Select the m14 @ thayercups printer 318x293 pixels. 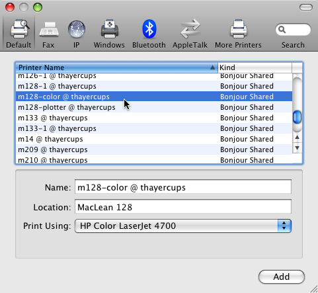pyautogui.click(x=154, y=139)
